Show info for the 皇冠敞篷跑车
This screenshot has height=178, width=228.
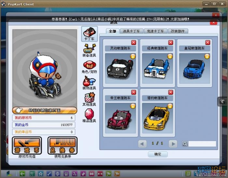click(x=207, y=56)
